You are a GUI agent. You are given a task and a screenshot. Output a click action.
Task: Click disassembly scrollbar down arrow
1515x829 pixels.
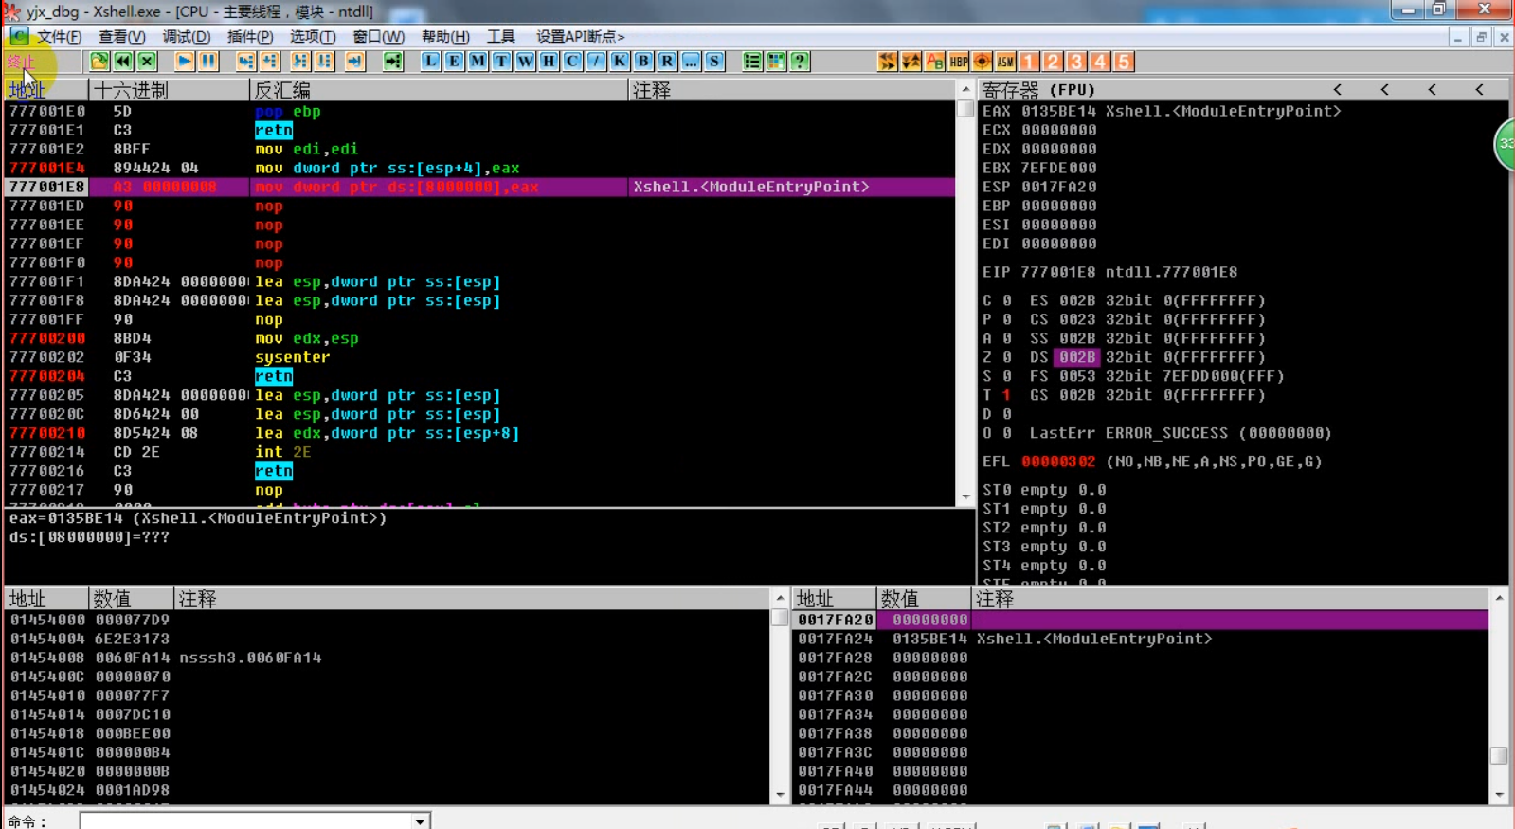pyautogui.click(x=965, y=496)
